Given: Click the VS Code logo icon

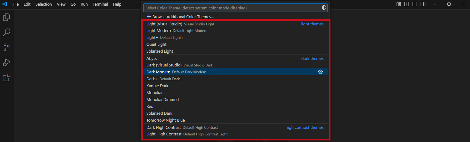Looking at the screenshot, I should click(x=5, y=4).
